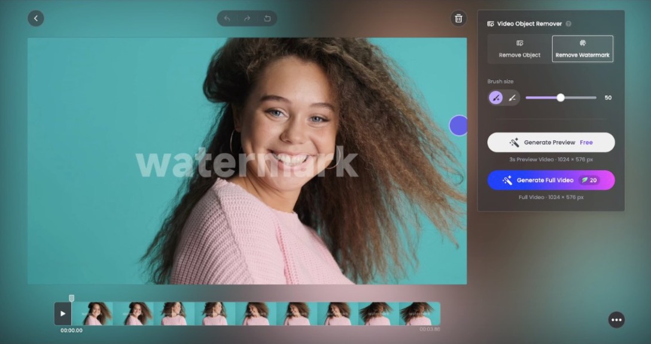Viewport: 651px width, 344px height.
Task: Click the Video Object Remover panel icon
Action: (490, 24)
